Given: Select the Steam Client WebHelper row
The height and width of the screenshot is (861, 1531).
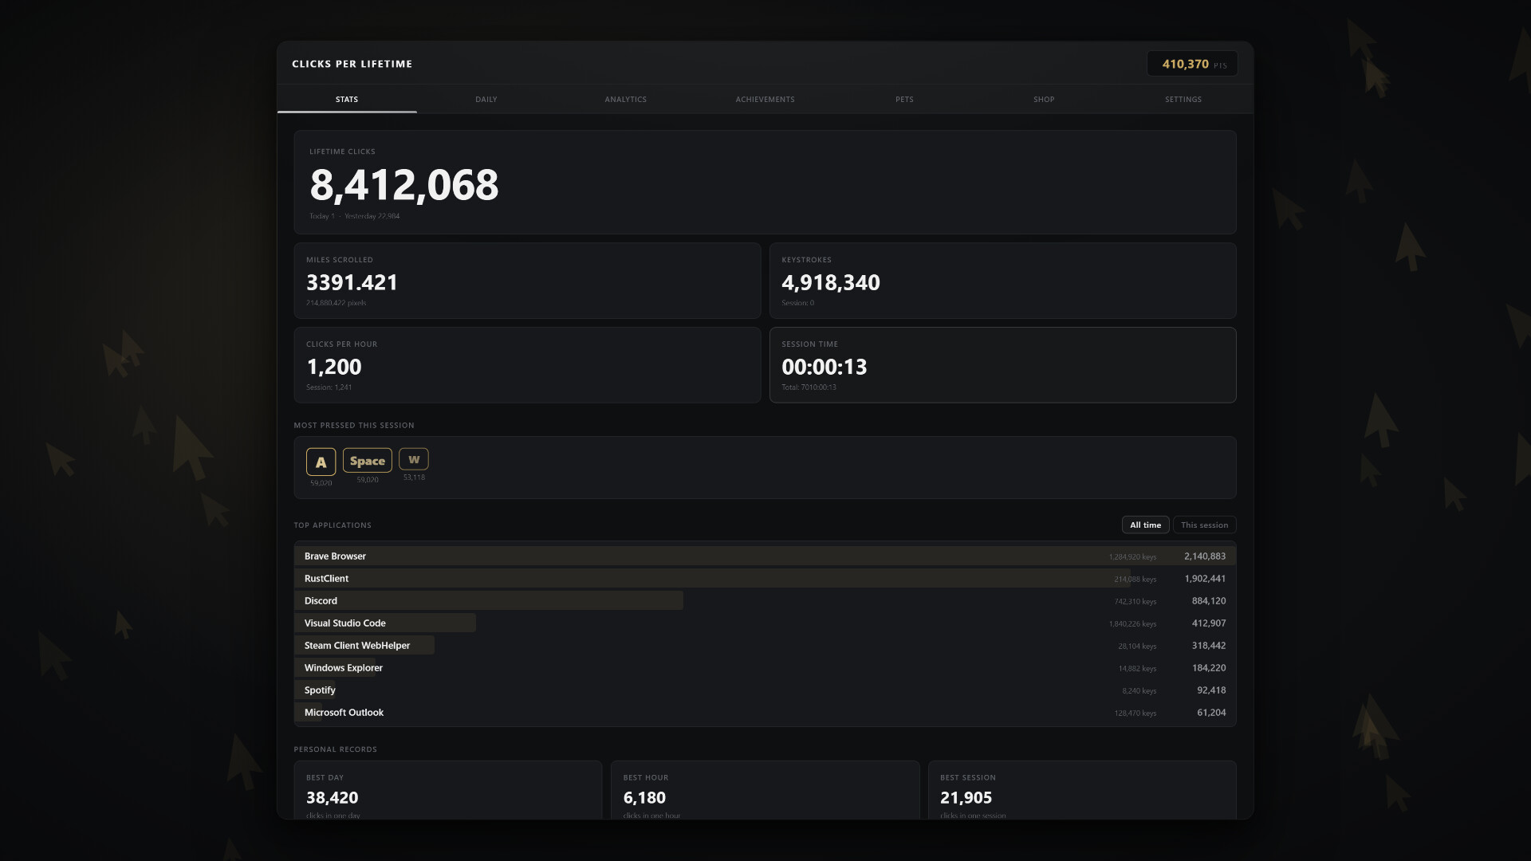Looking at the screenshot, I should click(x=765, y=645).
